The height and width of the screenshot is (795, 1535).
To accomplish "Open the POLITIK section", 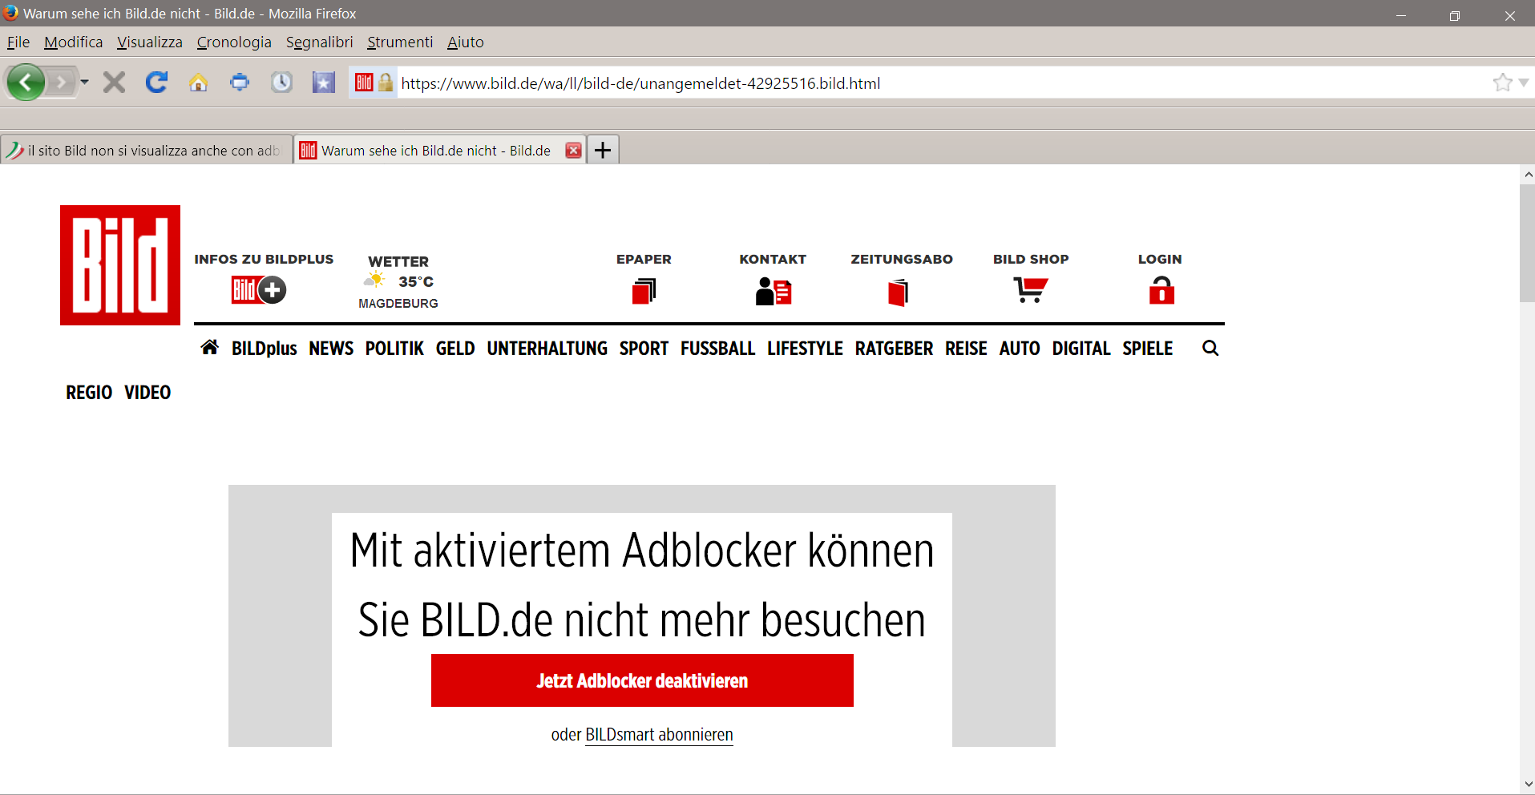I will click(394, 349).
